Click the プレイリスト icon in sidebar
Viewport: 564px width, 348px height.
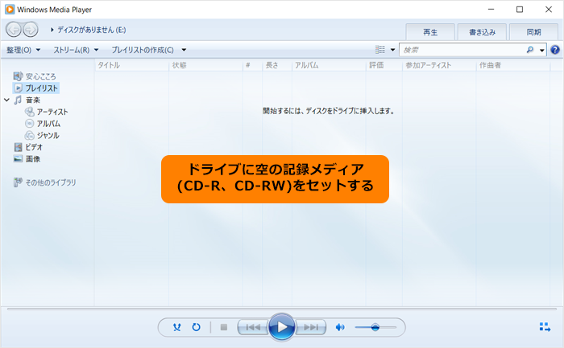(19, 88)
